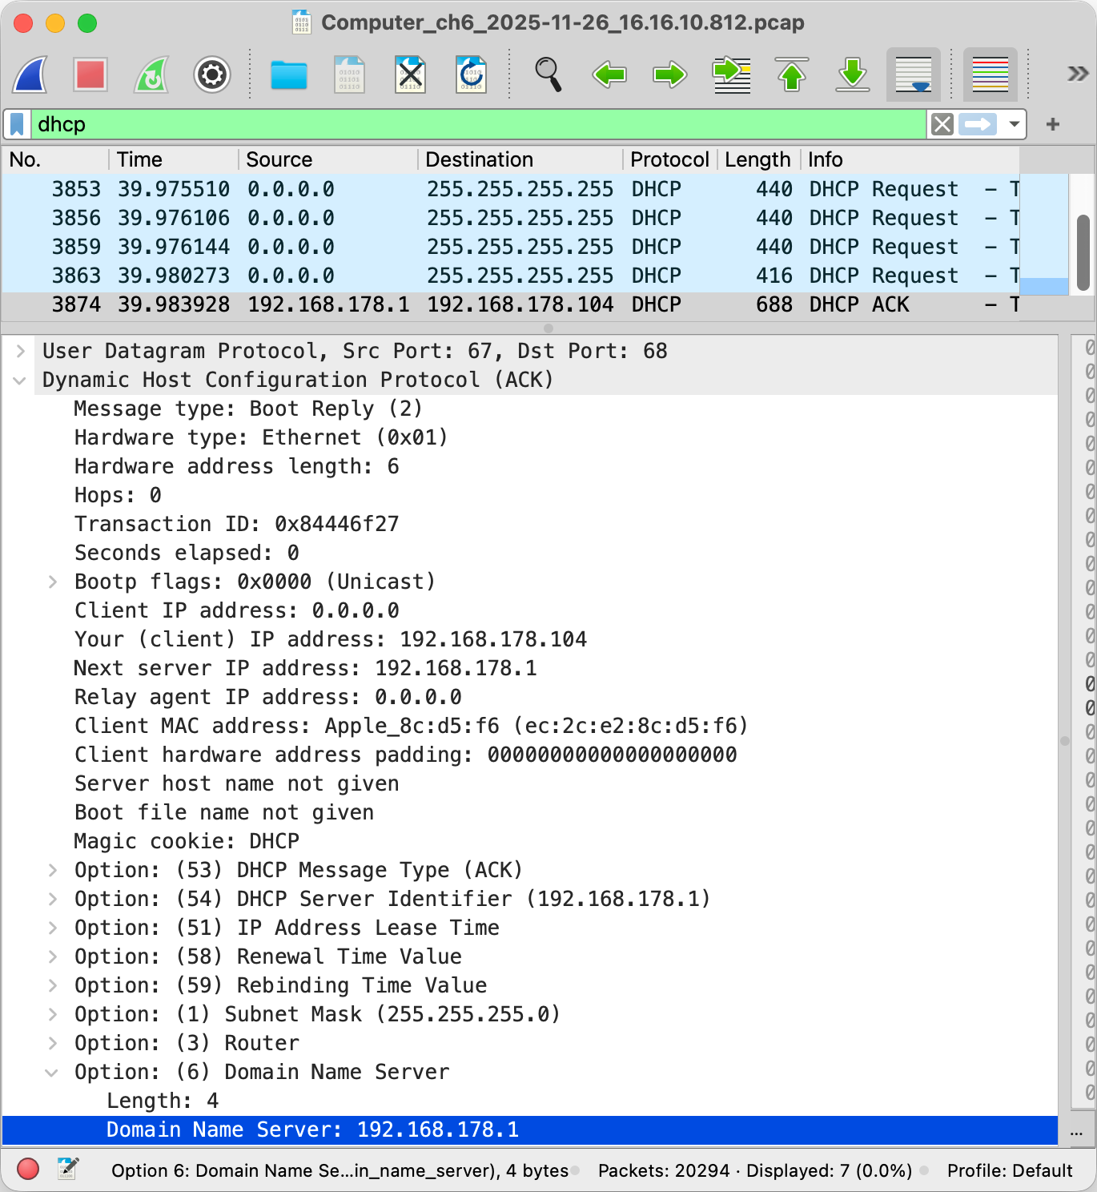Sort packets by Protocol column header
Viewport: 1097px width, 1192px height.
[x=669, y=159]
